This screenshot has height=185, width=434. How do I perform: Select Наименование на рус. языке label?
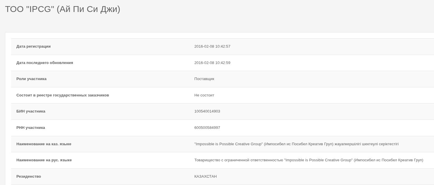pos(44,160)
